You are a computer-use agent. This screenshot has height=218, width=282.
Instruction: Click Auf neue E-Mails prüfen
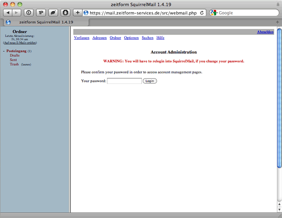20,43
